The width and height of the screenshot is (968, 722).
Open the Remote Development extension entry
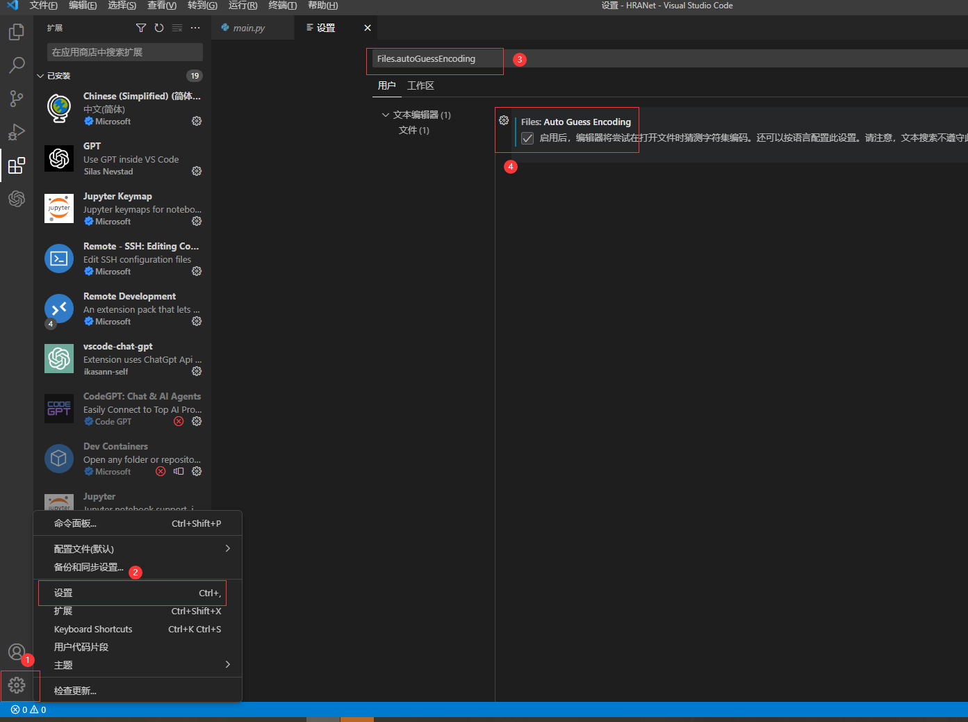(x=122, y=309)
